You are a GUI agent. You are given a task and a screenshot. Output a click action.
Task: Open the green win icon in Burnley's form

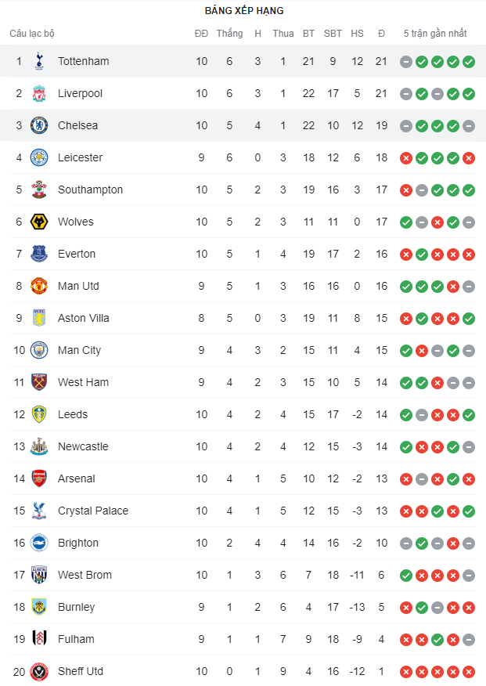(422, 608)
